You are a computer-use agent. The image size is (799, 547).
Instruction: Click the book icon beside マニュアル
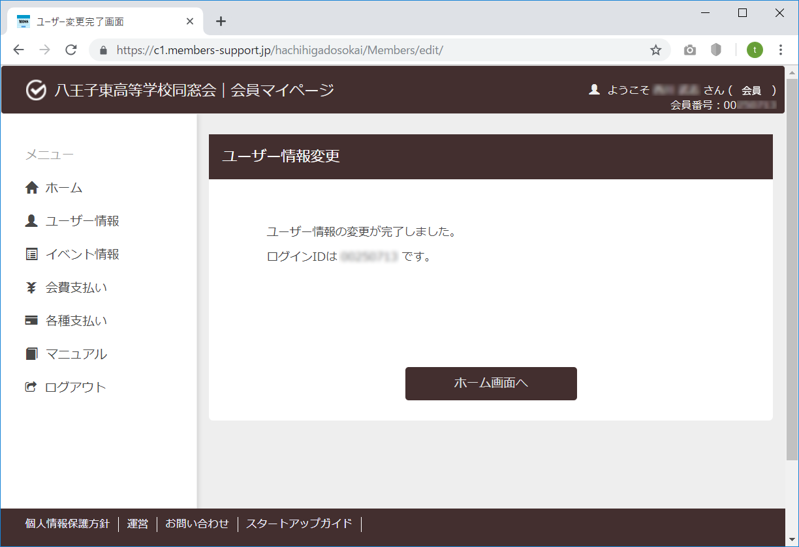point(31,354)
